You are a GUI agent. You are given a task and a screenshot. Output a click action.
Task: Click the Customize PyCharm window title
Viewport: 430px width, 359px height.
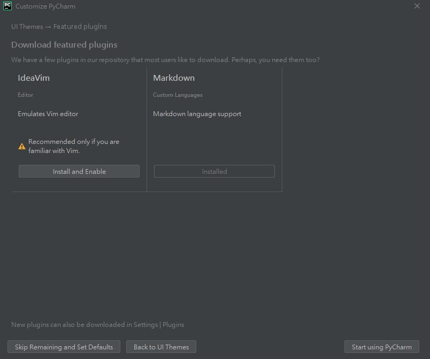(x=45, y=6)
